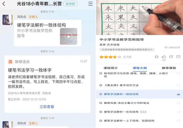This screenshot has width=183, height=128.
Task: Open the feedback comment icon
Action: click(178, 57)
